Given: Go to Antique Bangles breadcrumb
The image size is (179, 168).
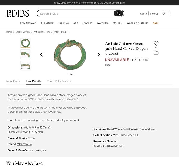Looking at the screenshot, I should [x=61, y=32].
